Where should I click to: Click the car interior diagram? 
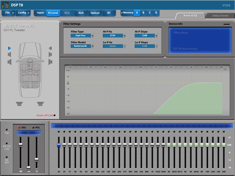pyautogui.click(x=30, y=70)
